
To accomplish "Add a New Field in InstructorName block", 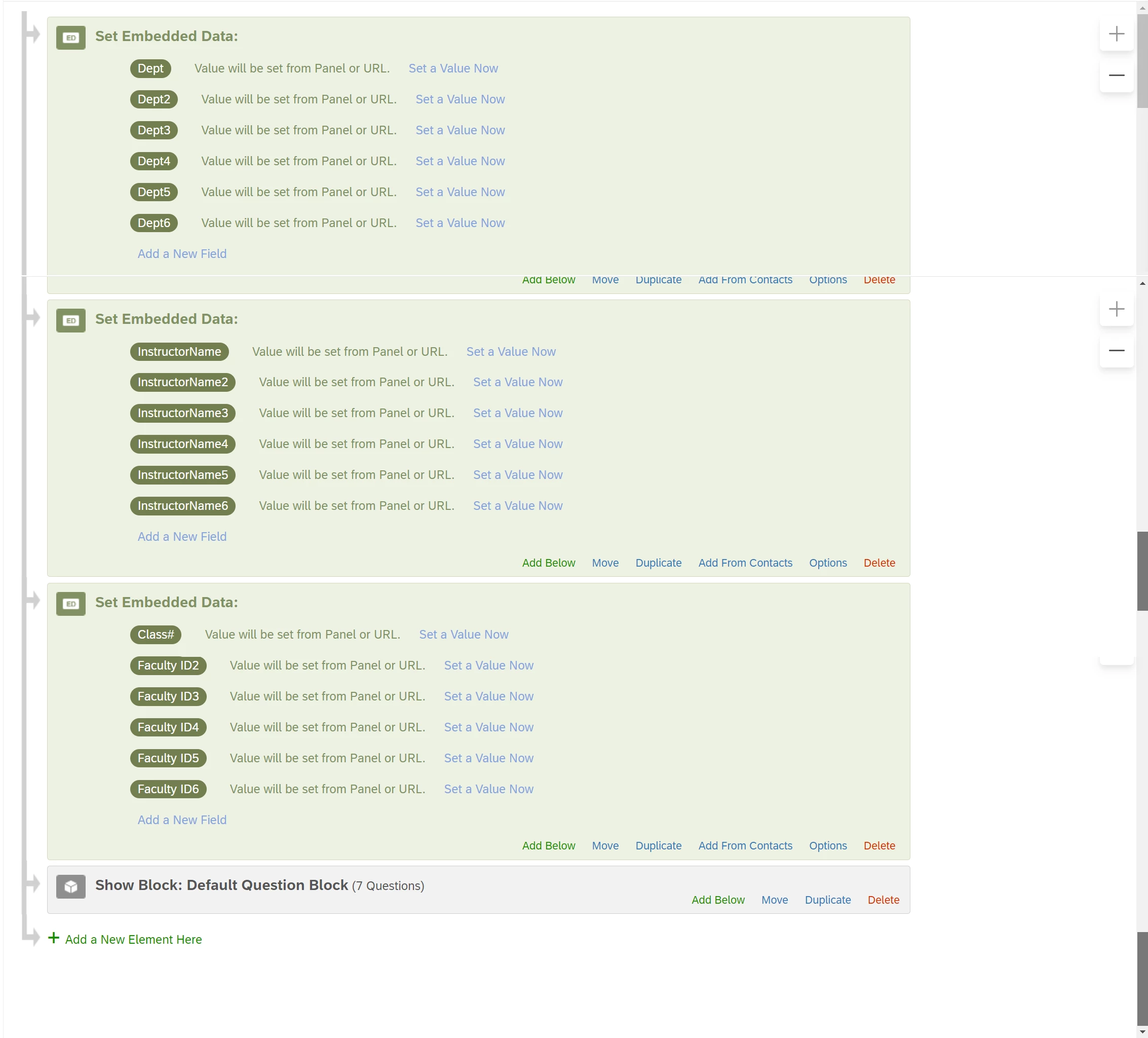I will (x=182, y=537).
